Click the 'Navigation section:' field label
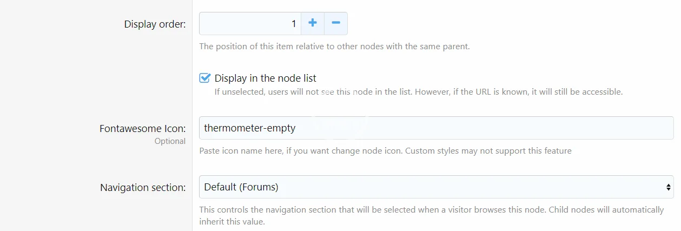Screen dimensions: 681x231 click(x=143, y=188)
